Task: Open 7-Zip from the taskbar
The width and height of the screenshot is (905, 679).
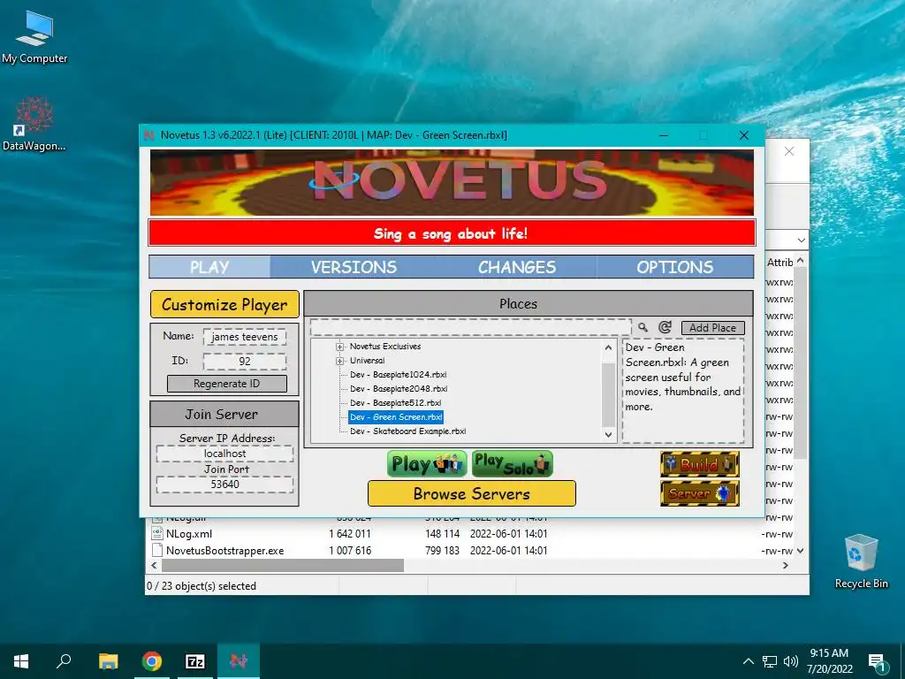Action: (195, 661)
